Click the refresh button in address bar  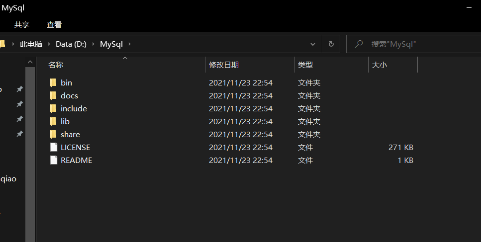coord(331,44)
